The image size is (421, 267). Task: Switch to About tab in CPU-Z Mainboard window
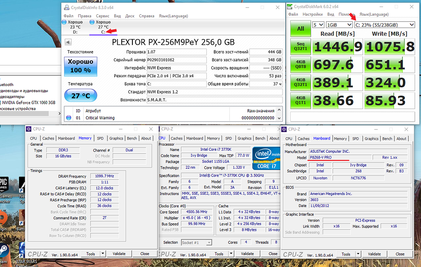401,139
